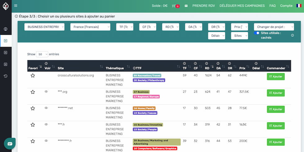Click info icon next to Sites utilisés
Screen dimensions: 304x152
tap(292, 35)
